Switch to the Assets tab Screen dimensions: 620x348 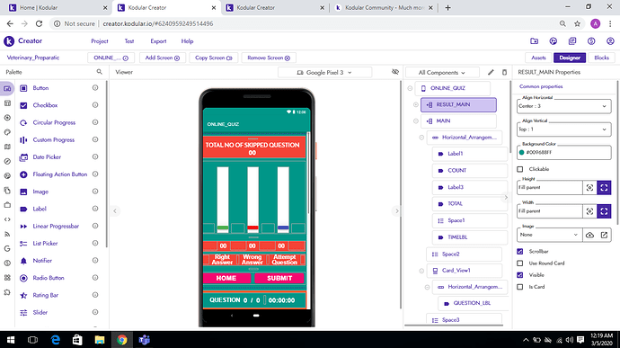(538, 58)
